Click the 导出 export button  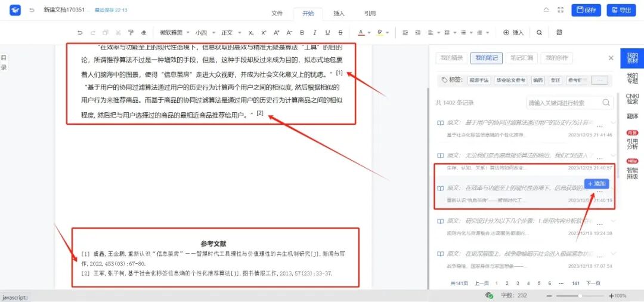(x=621, y=10)
